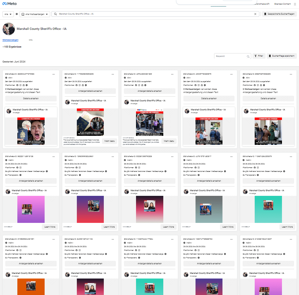Screen dimensions: 299x295
Task: Click Learn More on gray gradient ad
Action: pos(228,227)
